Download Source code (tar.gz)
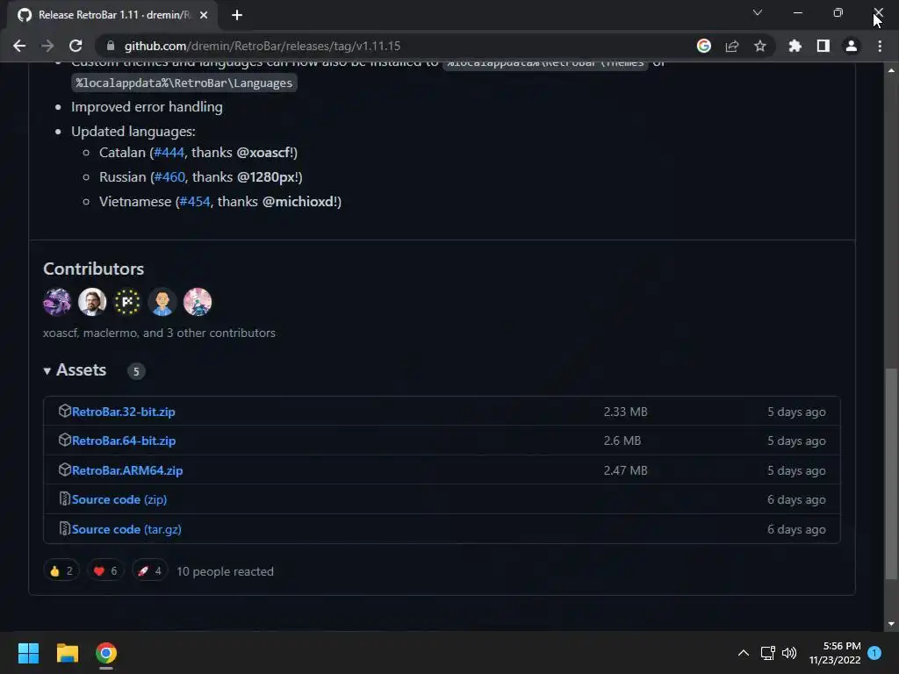 click(x=126, y=529)
